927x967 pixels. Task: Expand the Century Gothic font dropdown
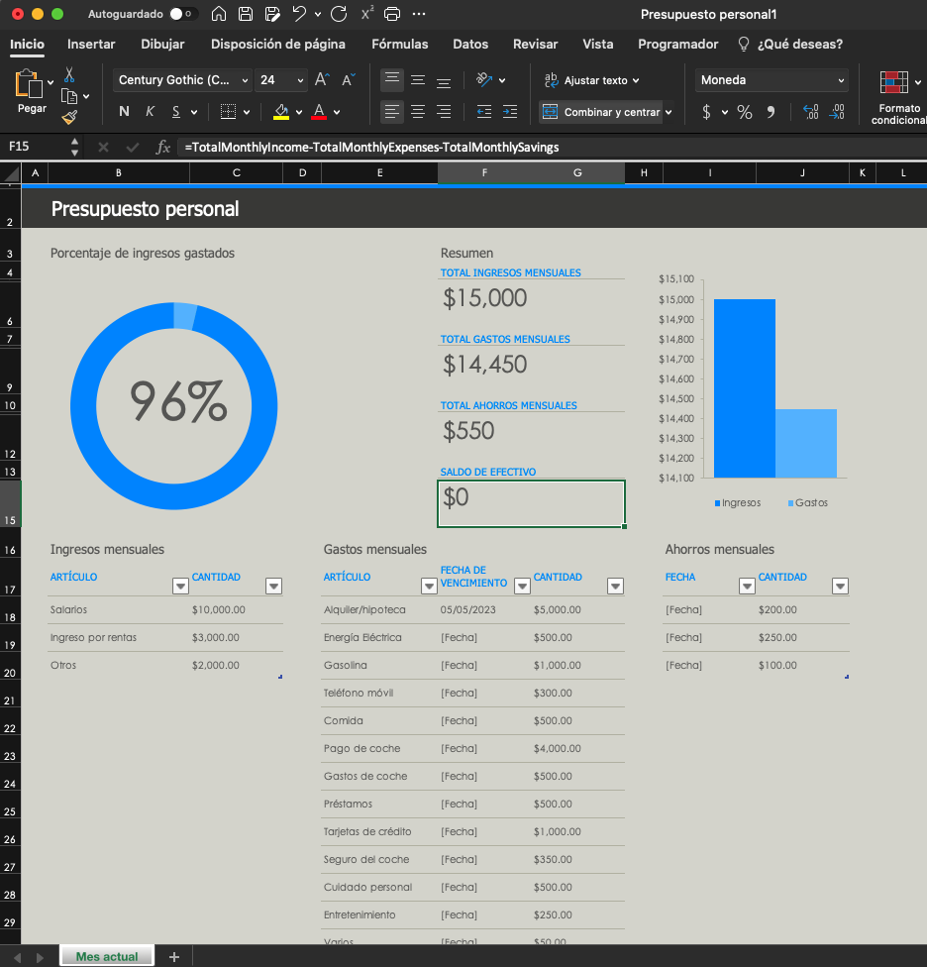(x=246, y=80)
